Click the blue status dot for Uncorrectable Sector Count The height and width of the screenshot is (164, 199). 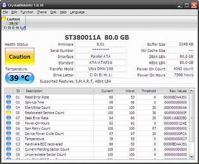[8, 154]
